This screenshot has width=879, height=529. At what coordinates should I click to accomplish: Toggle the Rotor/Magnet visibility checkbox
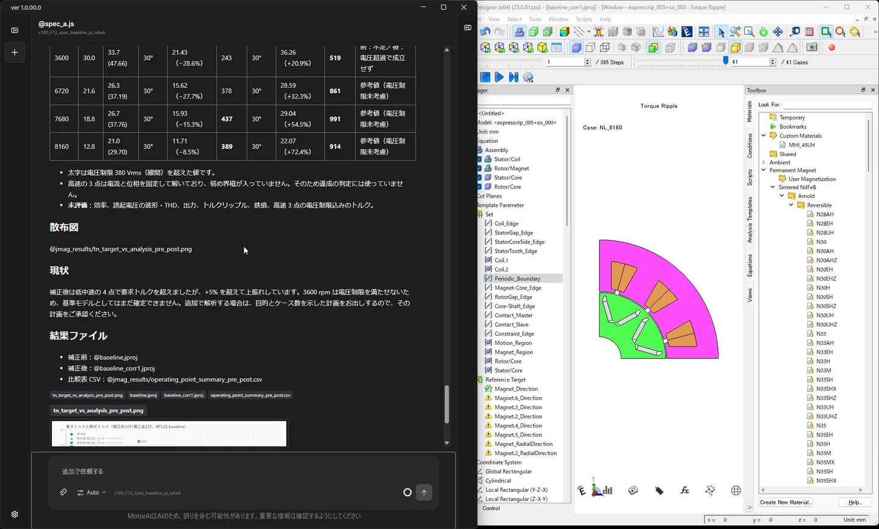[x=479, y=168]
